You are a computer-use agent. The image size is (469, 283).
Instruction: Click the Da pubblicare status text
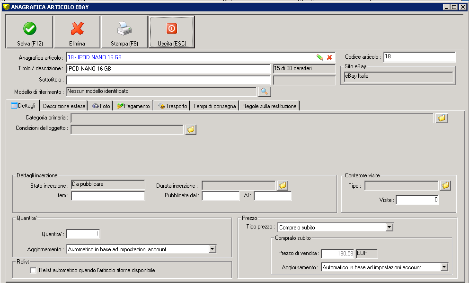click(88, 184)
